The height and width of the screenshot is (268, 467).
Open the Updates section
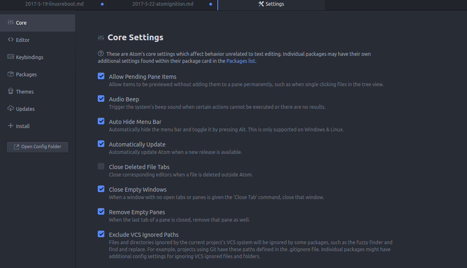coord(37,109)
